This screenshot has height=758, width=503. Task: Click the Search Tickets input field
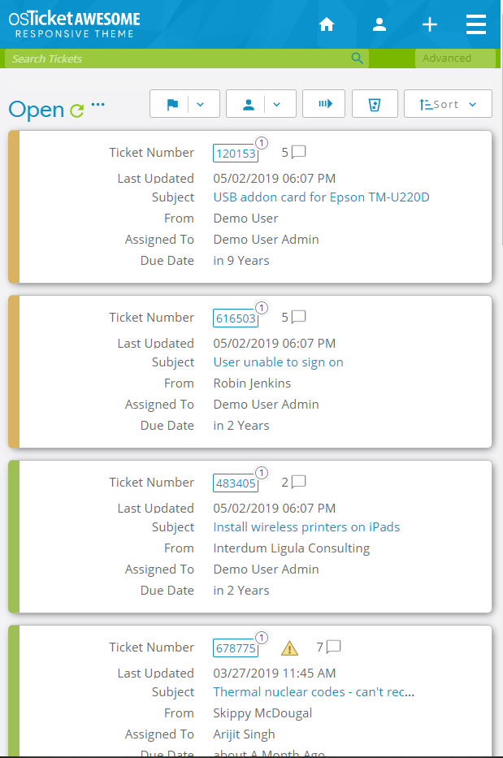(179, 58)
